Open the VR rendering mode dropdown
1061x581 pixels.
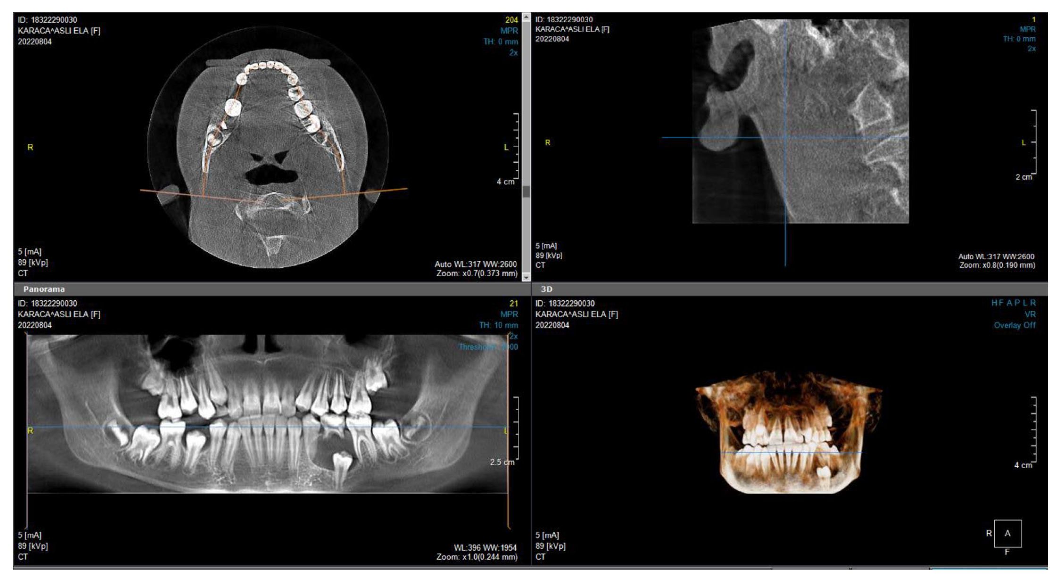[1030, 314]
